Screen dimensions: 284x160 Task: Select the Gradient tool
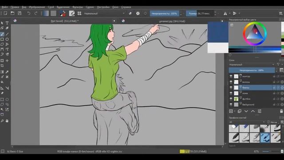tap(2, 72)
